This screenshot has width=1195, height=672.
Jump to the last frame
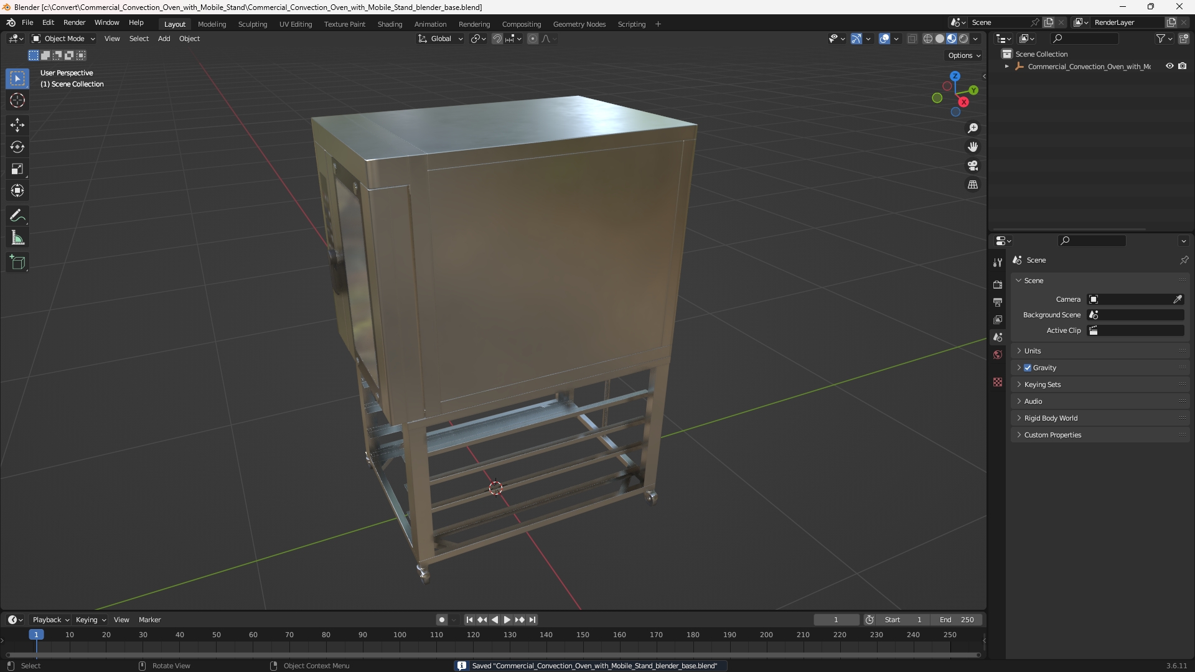(532, 620)
